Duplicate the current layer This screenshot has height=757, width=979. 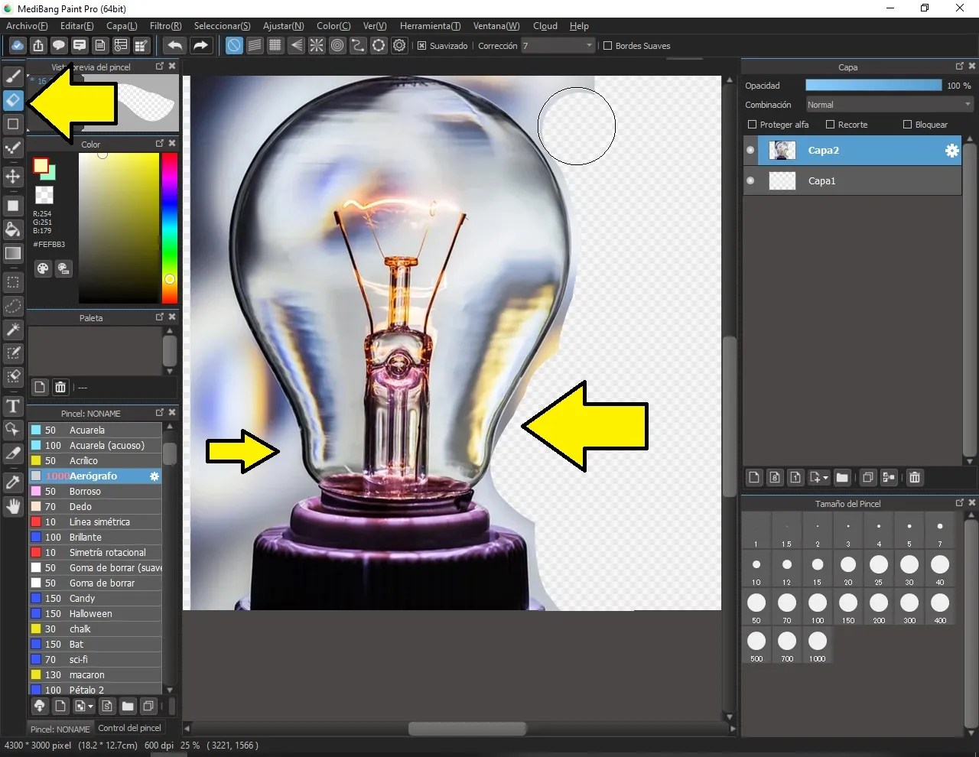coord(867,477)
